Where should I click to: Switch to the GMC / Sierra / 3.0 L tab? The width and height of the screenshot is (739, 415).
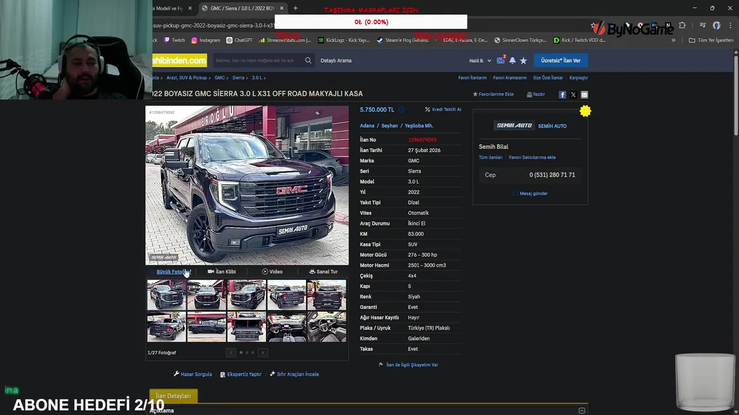242,8
